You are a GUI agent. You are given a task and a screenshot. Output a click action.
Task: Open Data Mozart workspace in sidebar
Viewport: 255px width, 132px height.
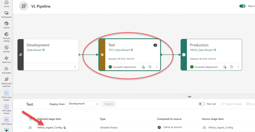7,121
